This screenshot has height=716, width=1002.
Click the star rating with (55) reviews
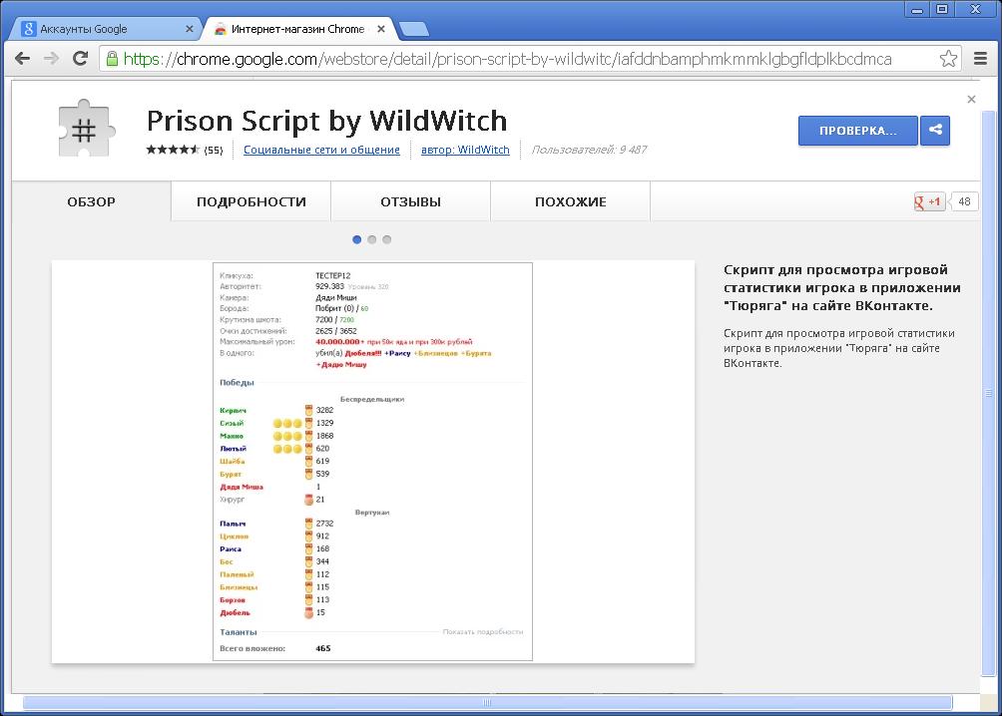click(185, 150)
